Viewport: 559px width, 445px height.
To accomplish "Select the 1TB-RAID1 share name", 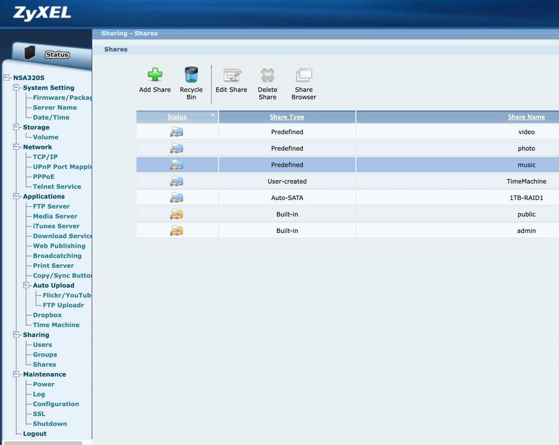I will click(x=526, y=197).
